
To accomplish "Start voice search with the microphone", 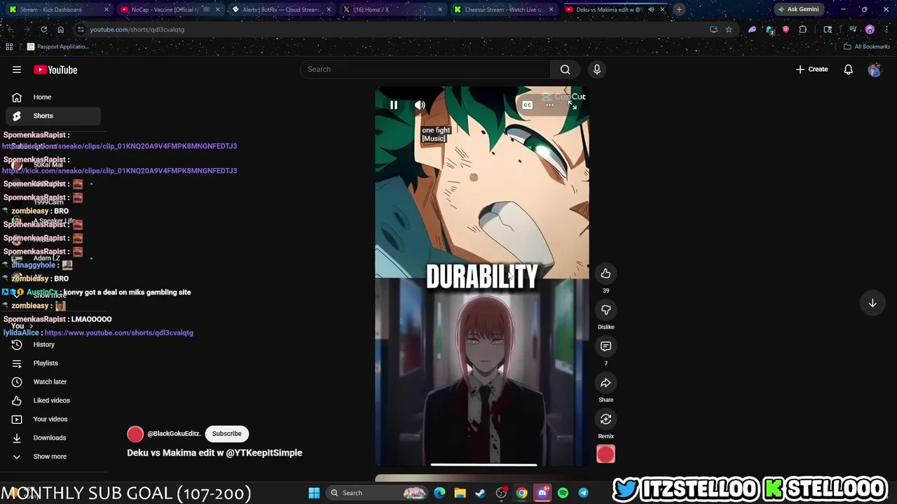I will pos(597,69).
